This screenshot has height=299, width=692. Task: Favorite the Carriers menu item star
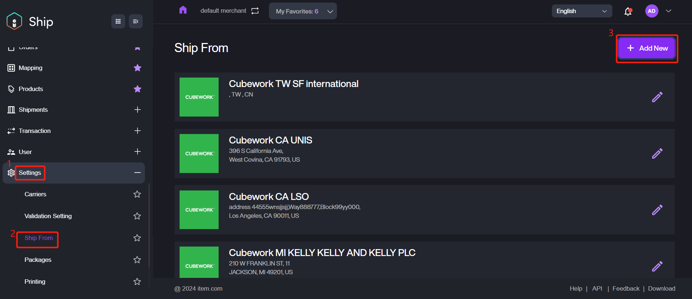coord(137,194)
